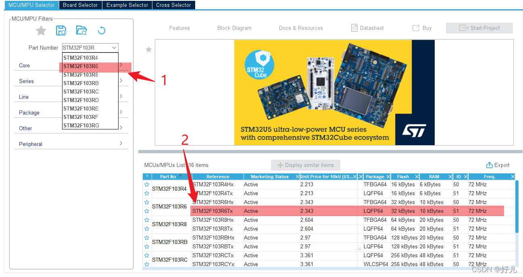Open the Part Number dropdown arrow
The width and height of the screenshot is (523, 277).
click(x=114, y=48)
